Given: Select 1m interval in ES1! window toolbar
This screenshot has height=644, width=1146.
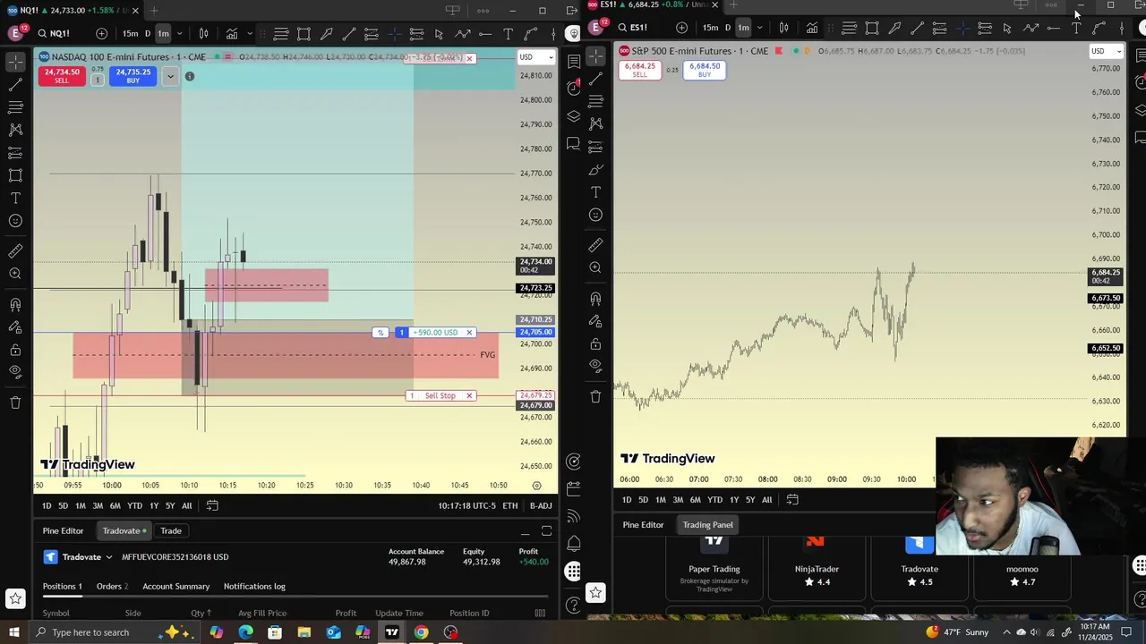Looking at the screenshot, I should [x=743, y=28].
